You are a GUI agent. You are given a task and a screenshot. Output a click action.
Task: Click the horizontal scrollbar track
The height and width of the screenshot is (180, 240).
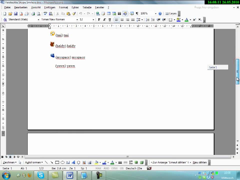128,157
